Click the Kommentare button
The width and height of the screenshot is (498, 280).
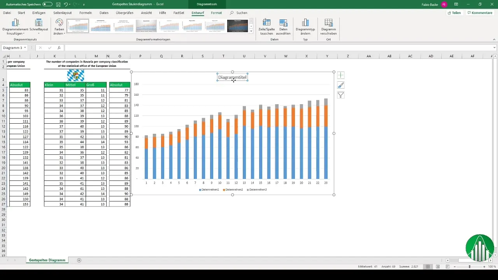[x=480, y=13]
